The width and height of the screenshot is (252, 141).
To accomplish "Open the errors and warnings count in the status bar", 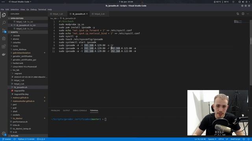I will tap(41, 139).
